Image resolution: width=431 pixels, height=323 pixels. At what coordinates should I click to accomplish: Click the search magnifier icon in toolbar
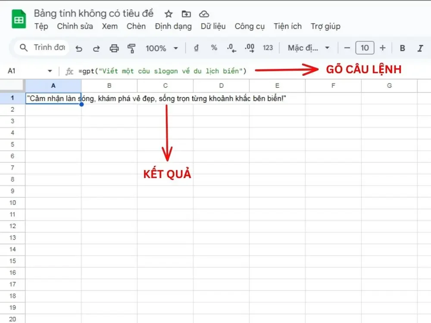(24, 48)
